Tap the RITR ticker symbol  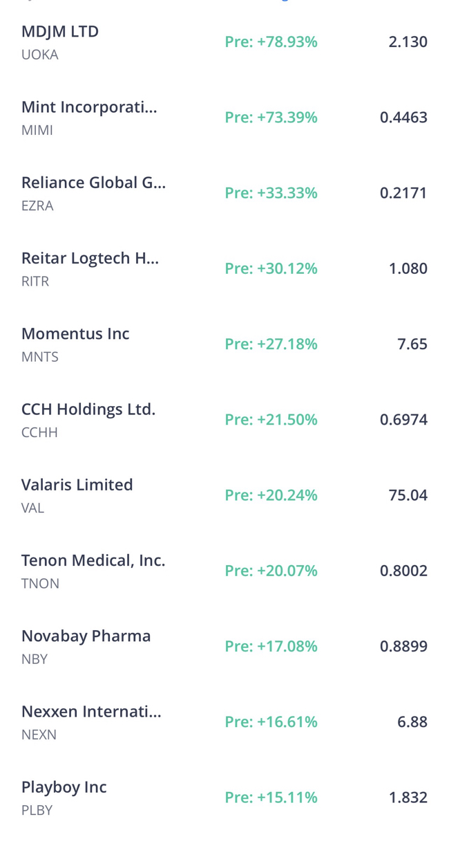pos(35,282)
